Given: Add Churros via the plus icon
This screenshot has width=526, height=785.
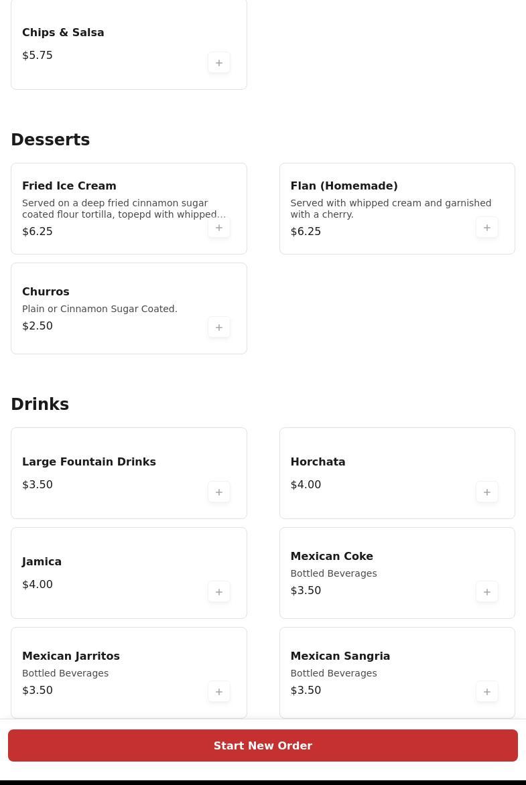Looking at the screenshot, I should [219, 327].
